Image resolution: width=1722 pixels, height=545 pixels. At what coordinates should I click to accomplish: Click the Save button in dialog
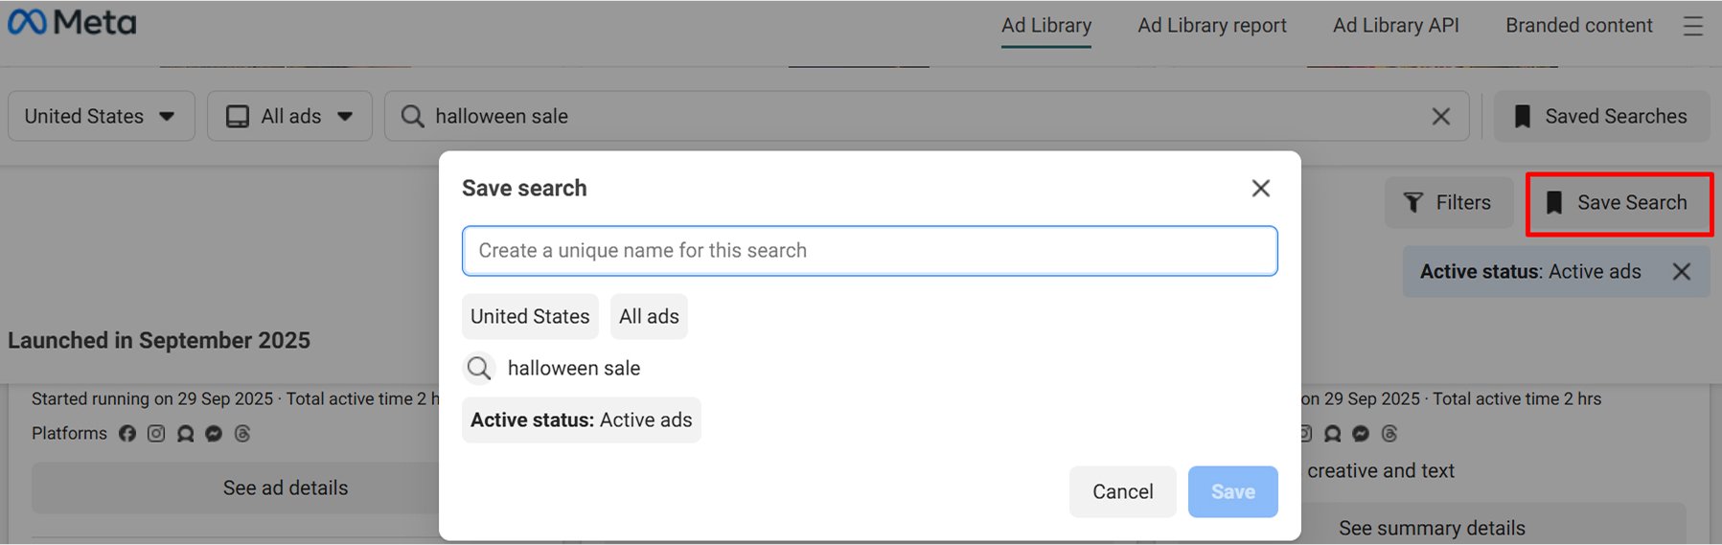[1232, 492]
